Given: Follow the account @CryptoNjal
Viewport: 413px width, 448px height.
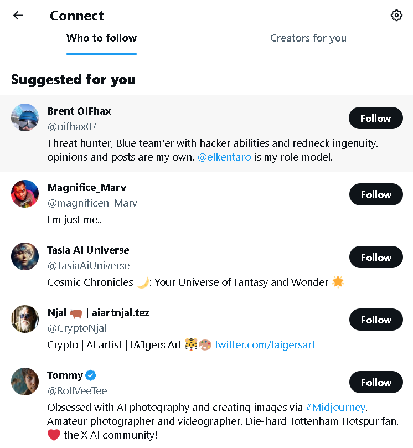Looking at the screenshot, I should [375, 320].
